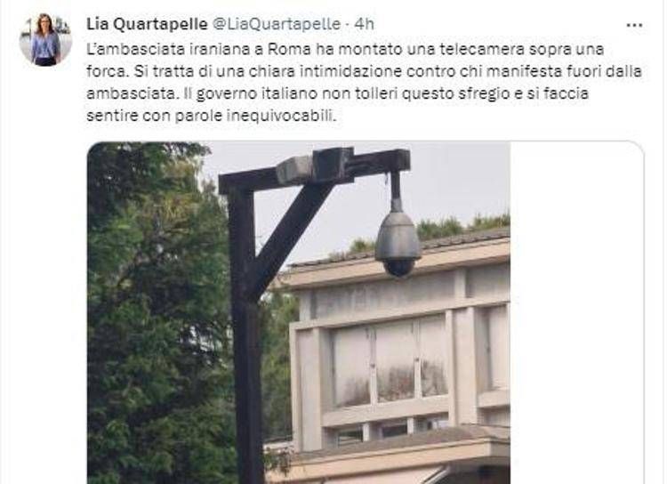Viewport: 667px width, 484px height.
Task: Open the @LiaQuartapelle handle link
Action: [x=276, y=24]
